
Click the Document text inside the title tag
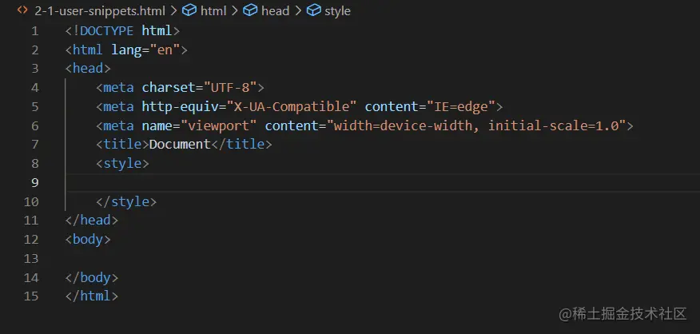[180, 145]
